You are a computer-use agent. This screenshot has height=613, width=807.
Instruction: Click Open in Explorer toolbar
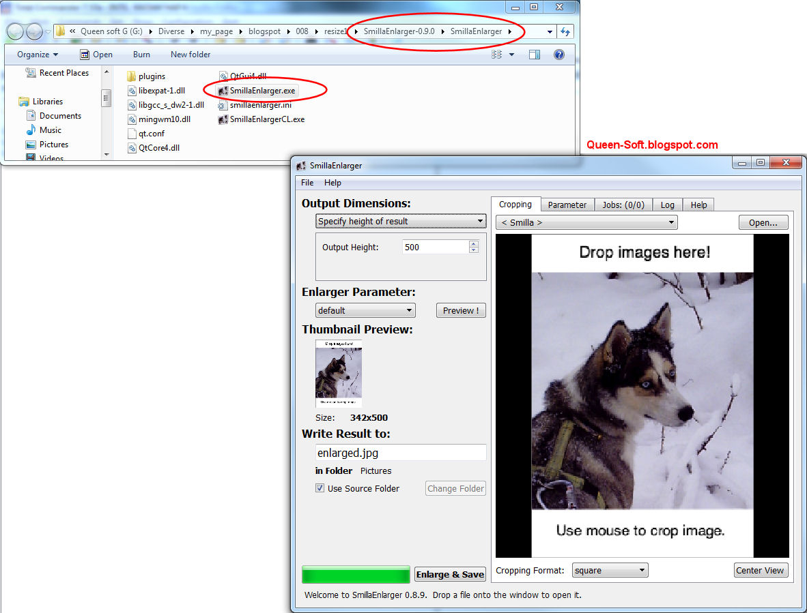pos(96,55)
